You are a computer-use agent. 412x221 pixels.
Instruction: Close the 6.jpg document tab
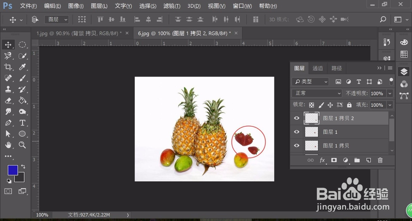(x=236, y=33)
